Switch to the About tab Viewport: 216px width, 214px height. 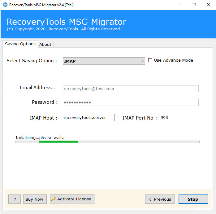[x=45, y=44]
